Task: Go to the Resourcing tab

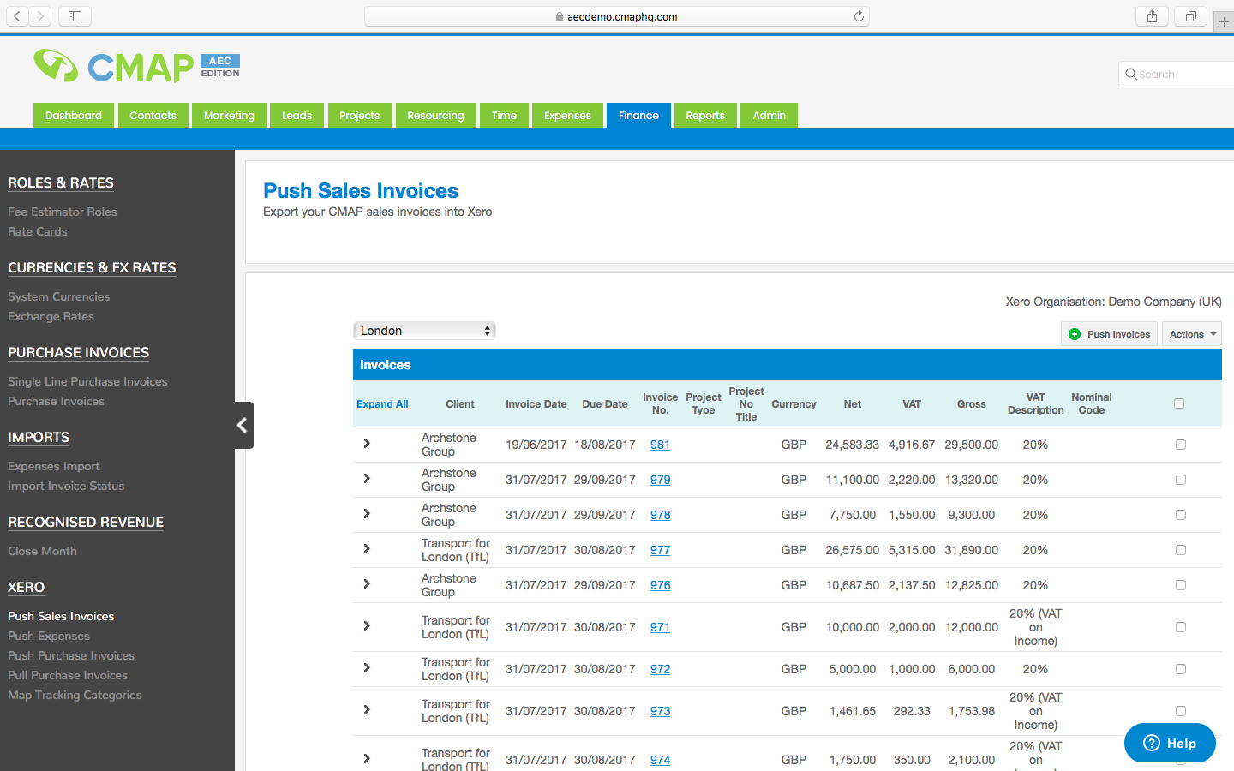Action: click(435, 116)
